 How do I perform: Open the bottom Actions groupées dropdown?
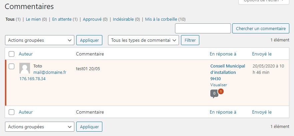pos(40,127)
